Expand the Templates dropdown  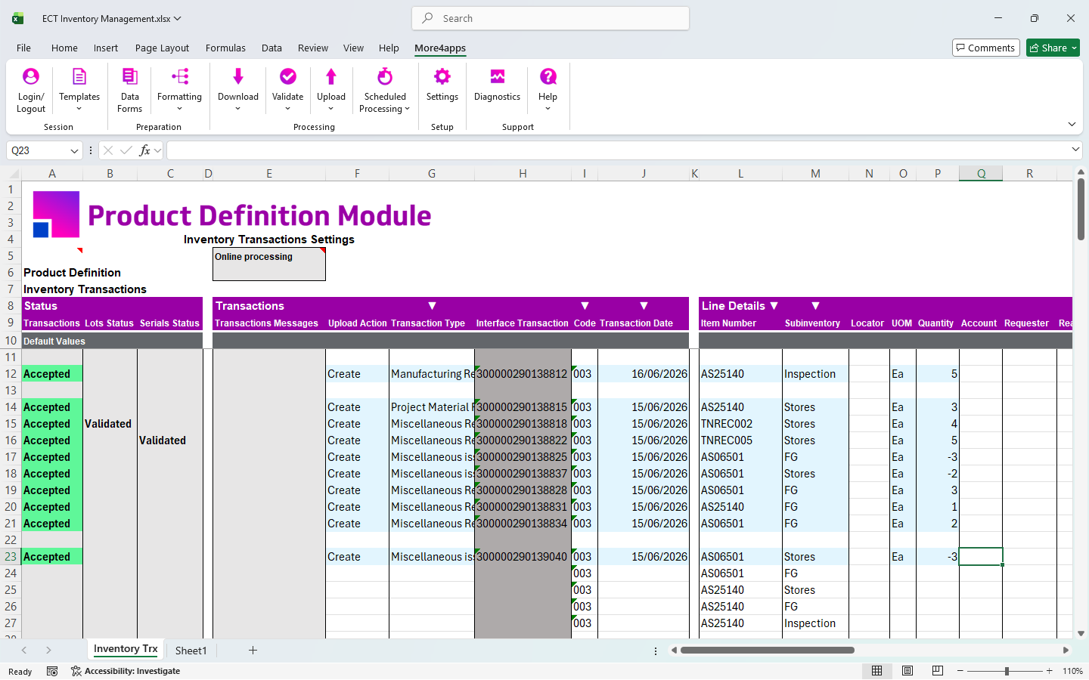(x=79, y=109)
